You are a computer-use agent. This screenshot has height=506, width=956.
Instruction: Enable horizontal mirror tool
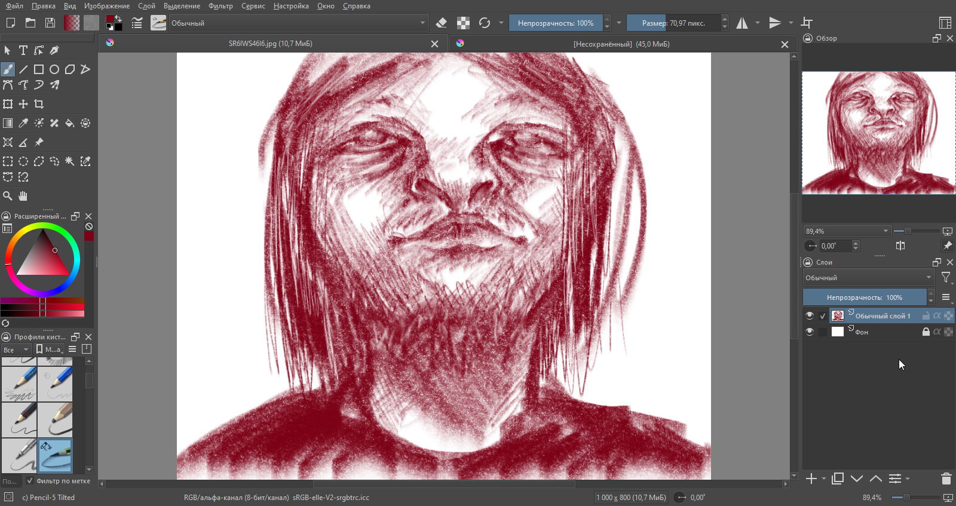click(742, 23)
